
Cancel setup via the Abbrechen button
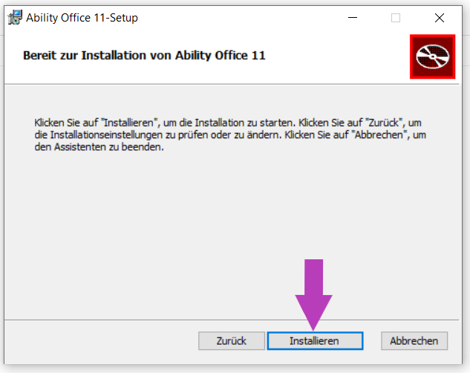click(x=414, y=341)
